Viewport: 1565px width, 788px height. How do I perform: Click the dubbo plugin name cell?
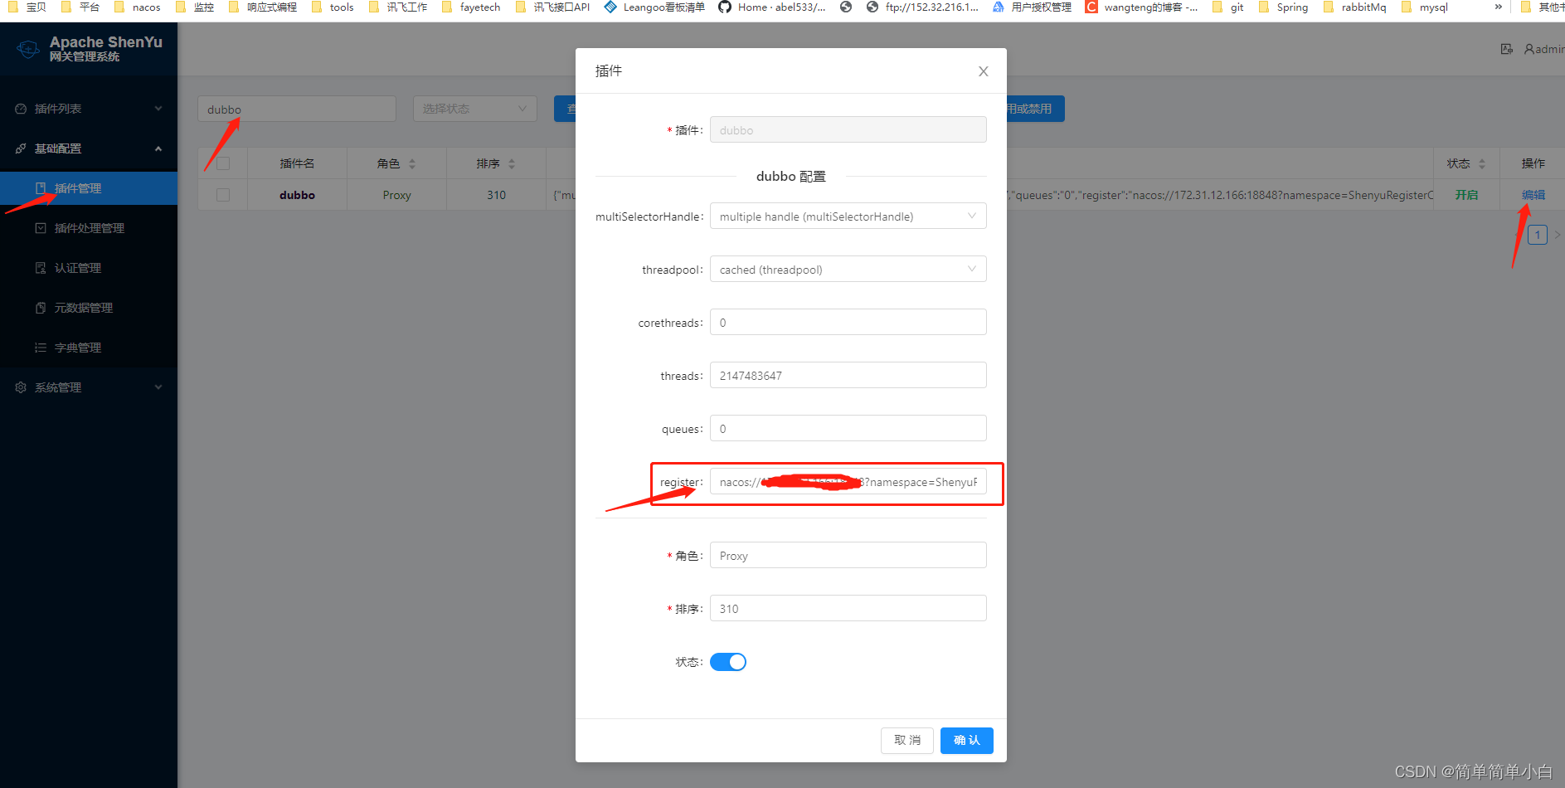(297, 195)
